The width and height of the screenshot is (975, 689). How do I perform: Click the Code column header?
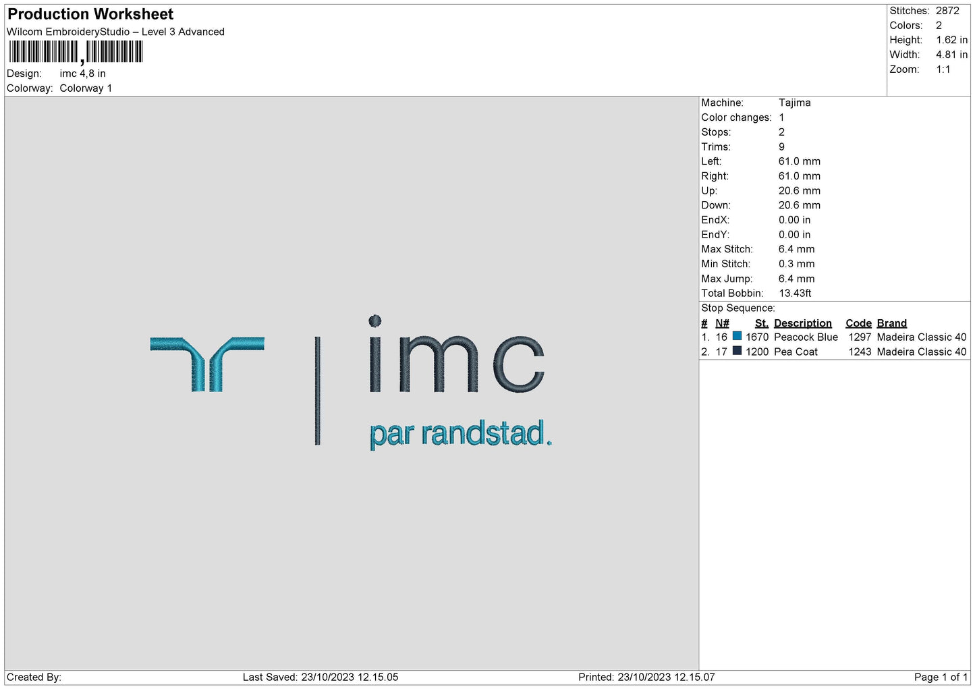pos(858,323)
